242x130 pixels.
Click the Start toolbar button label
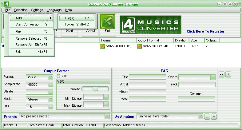pos(69,31)
